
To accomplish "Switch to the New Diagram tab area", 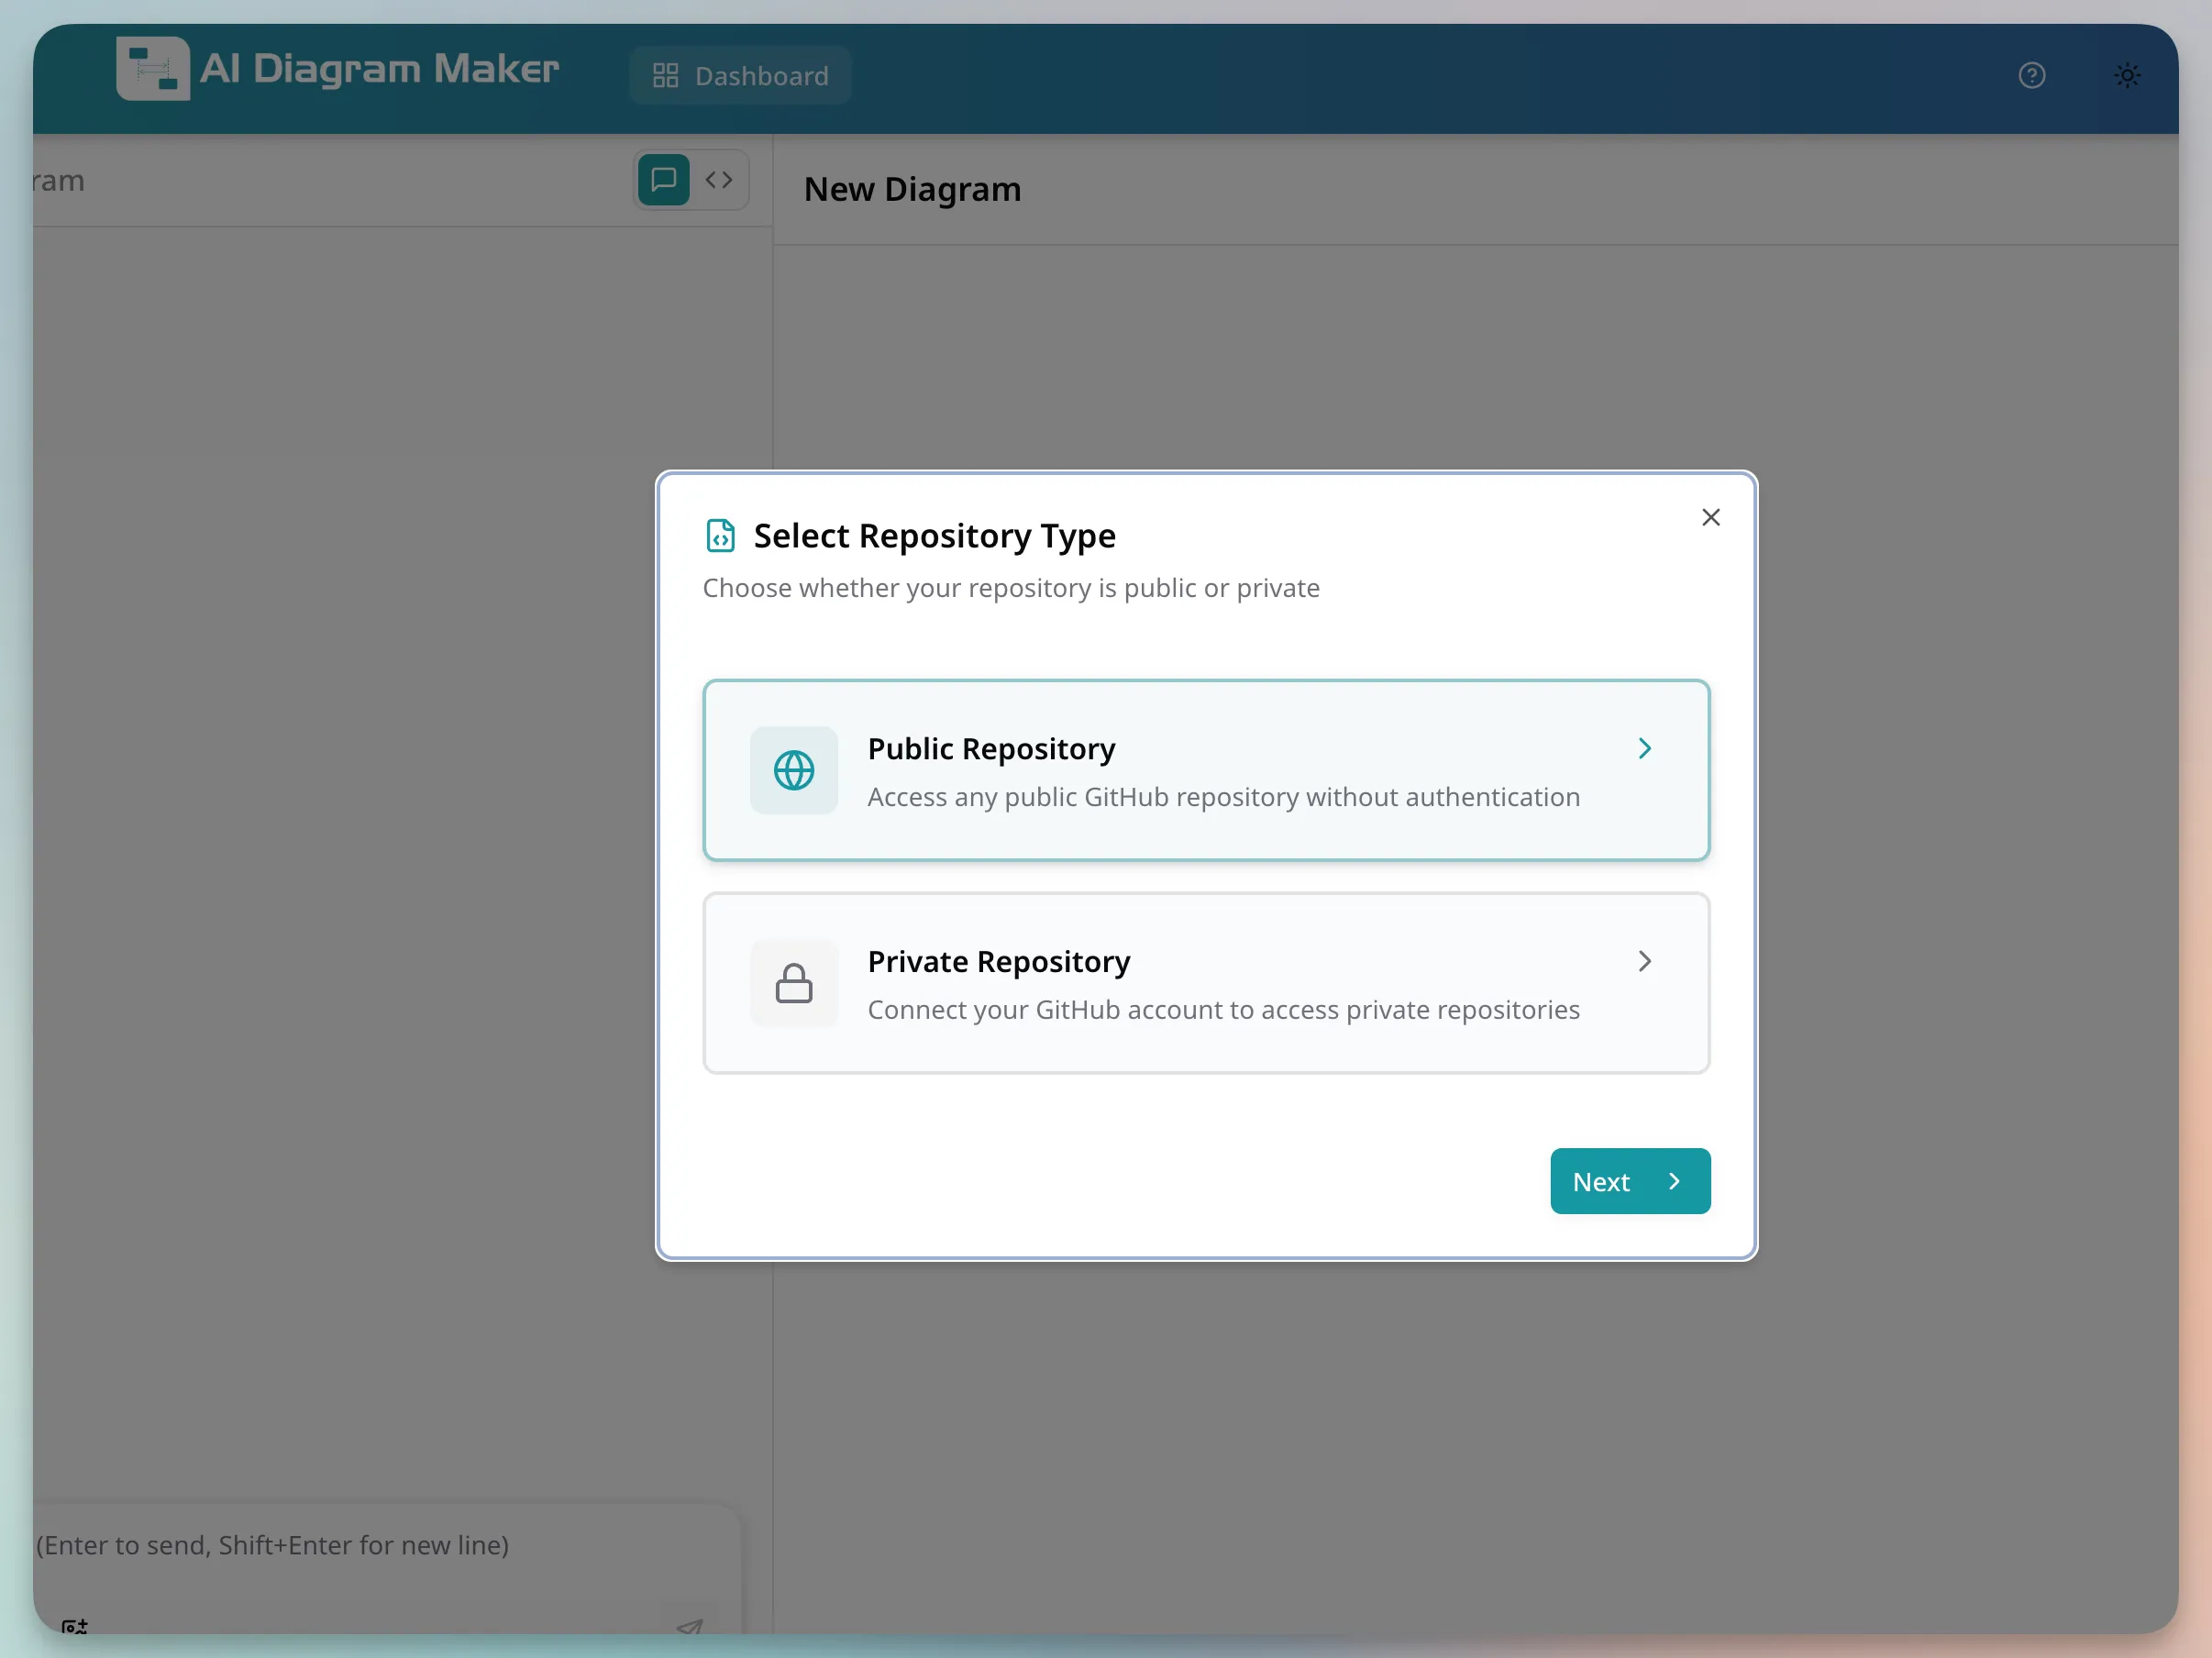I will (x=912, y=189).
